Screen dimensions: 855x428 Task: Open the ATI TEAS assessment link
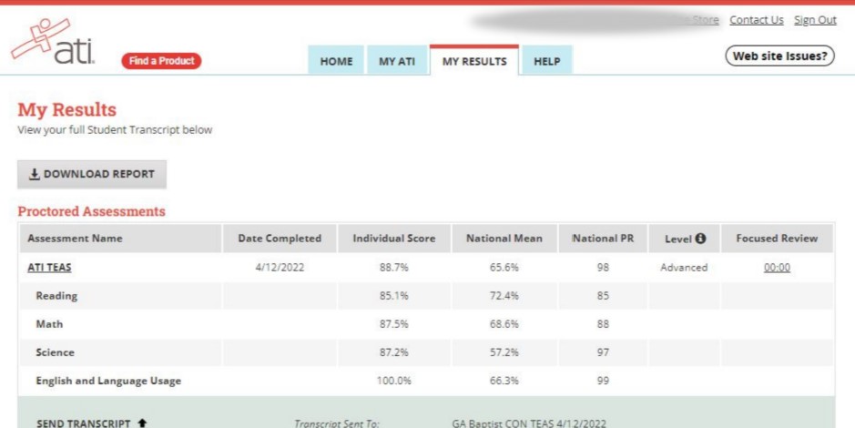tap(49, 268)
